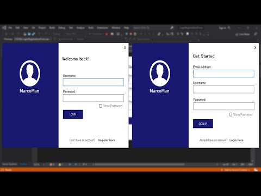The width and height of the screenshot is (261, 196).
Task: Click the Email Address field
Action: point(223,73)
